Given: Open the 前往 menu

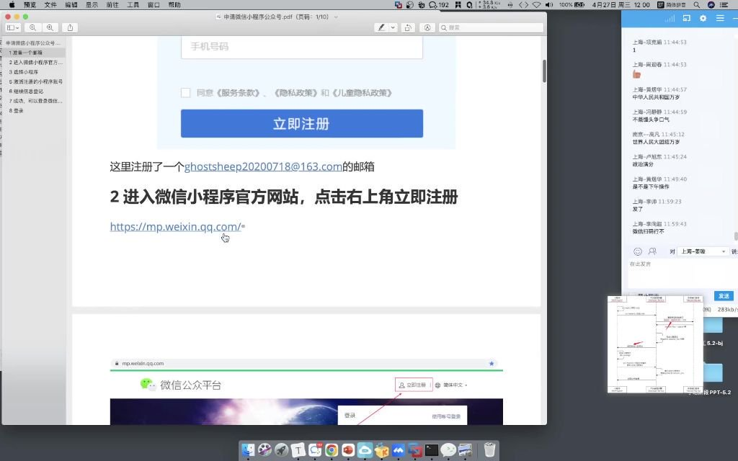Looking at the screenshot, I should 112,5.
